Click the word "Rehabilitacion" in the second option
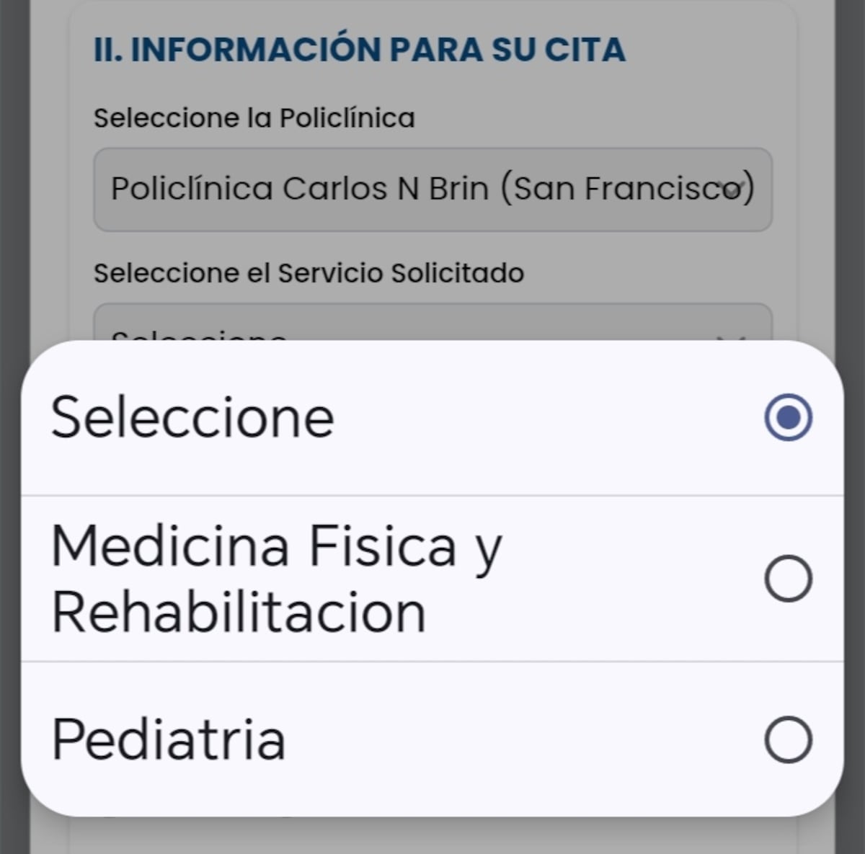 (x=239, y=613)
